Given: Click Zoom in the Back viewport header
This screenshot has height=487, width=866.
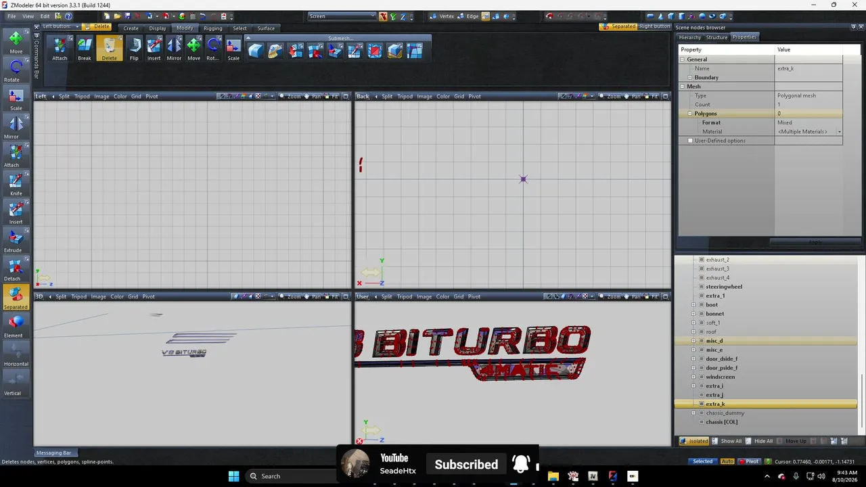Looking at the screenshot, I should click(610, 96).
